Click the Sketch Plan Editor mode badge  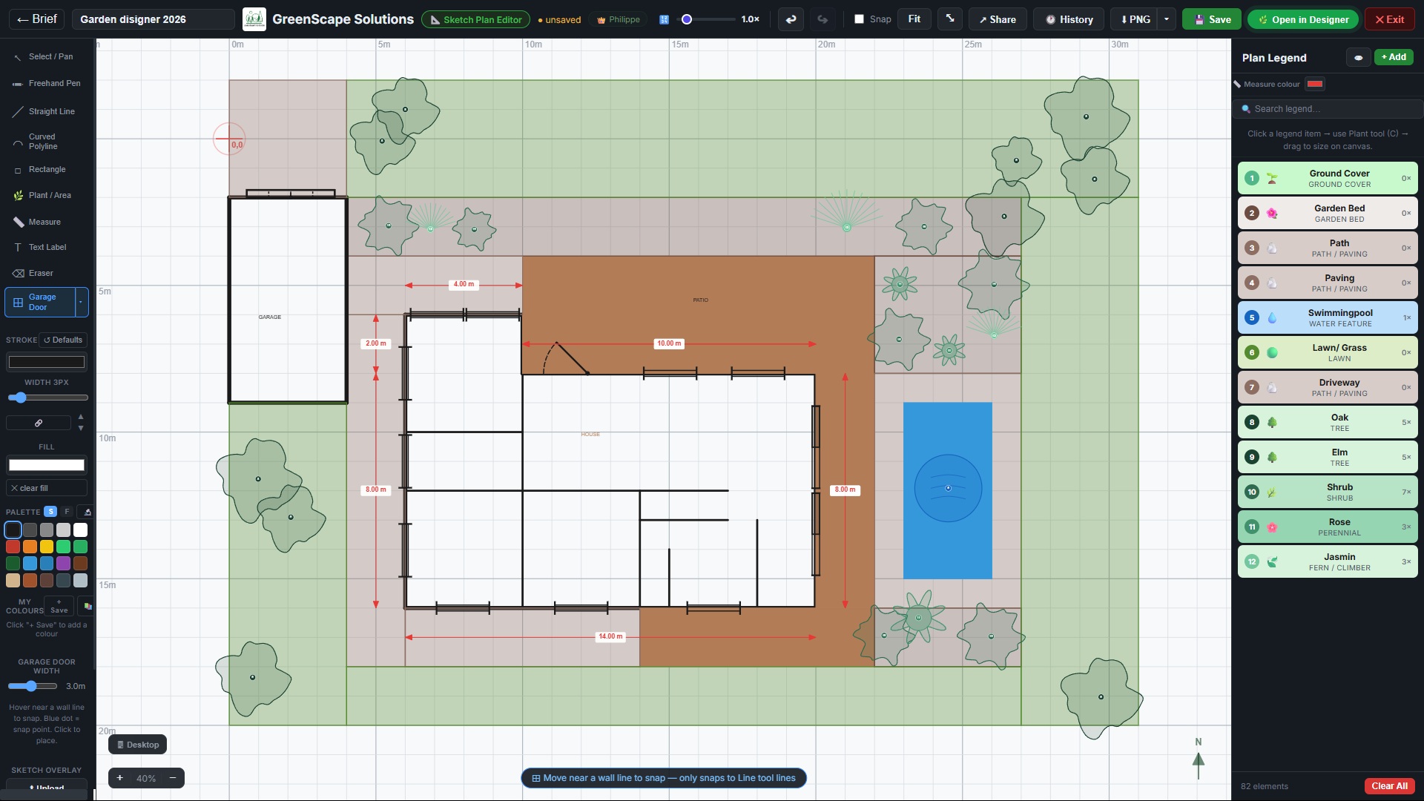[x=475, y=19]
